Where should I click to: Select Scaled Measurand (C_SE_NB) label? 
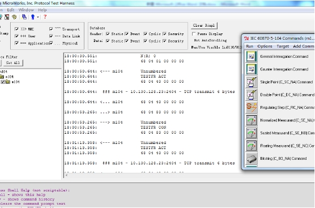[x=287, y=133]
